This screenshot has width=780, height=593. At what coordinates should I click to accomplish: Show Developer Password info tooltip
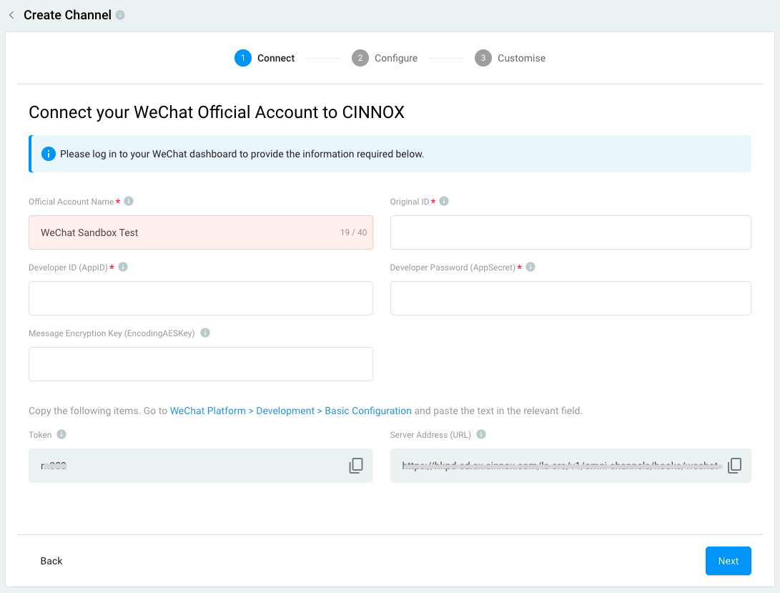530,267
